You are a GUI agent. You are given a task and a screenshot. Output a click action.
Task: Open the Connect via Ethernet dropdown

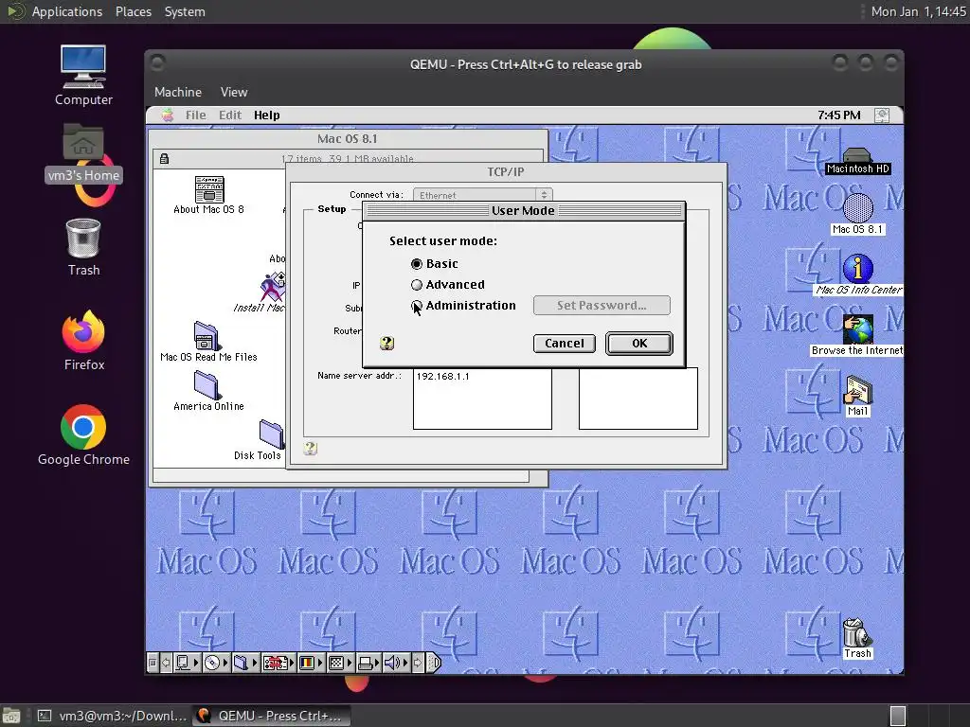click(x=482, y=195)
